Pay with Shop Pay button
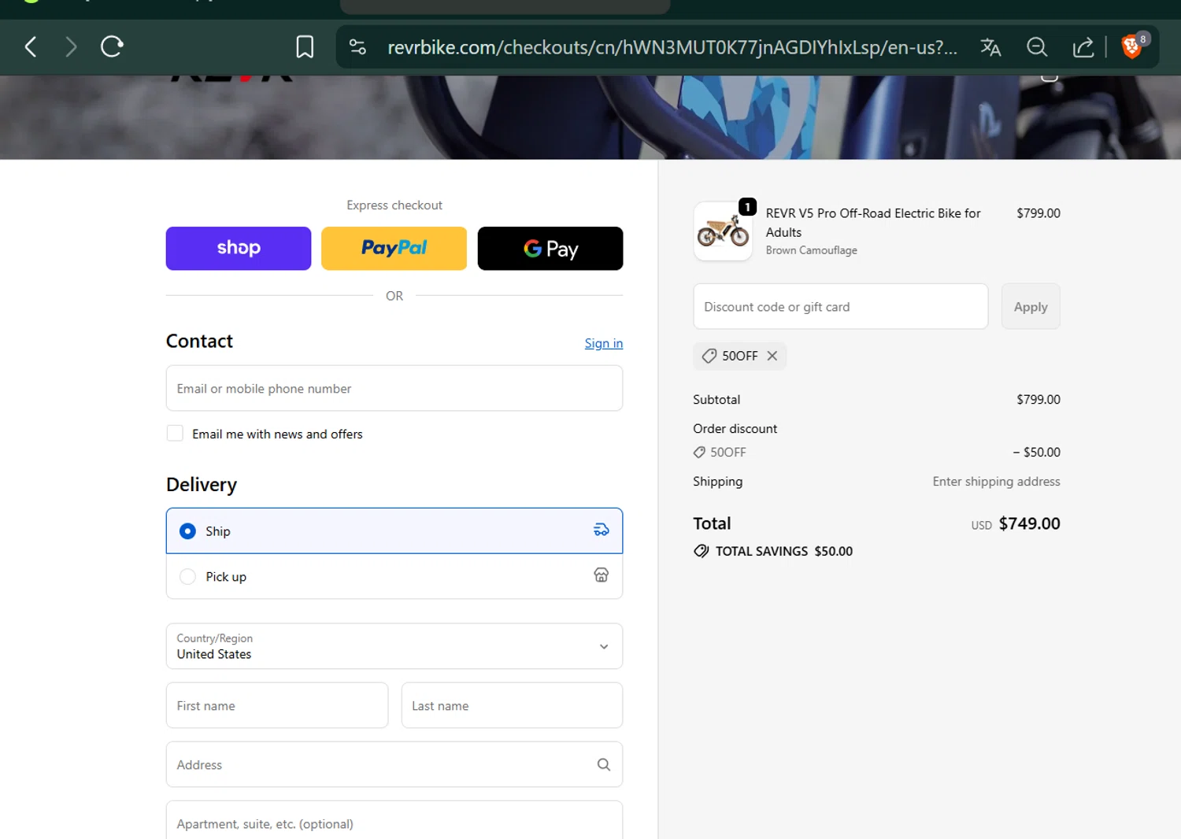1181x839 pixels. 239,249
